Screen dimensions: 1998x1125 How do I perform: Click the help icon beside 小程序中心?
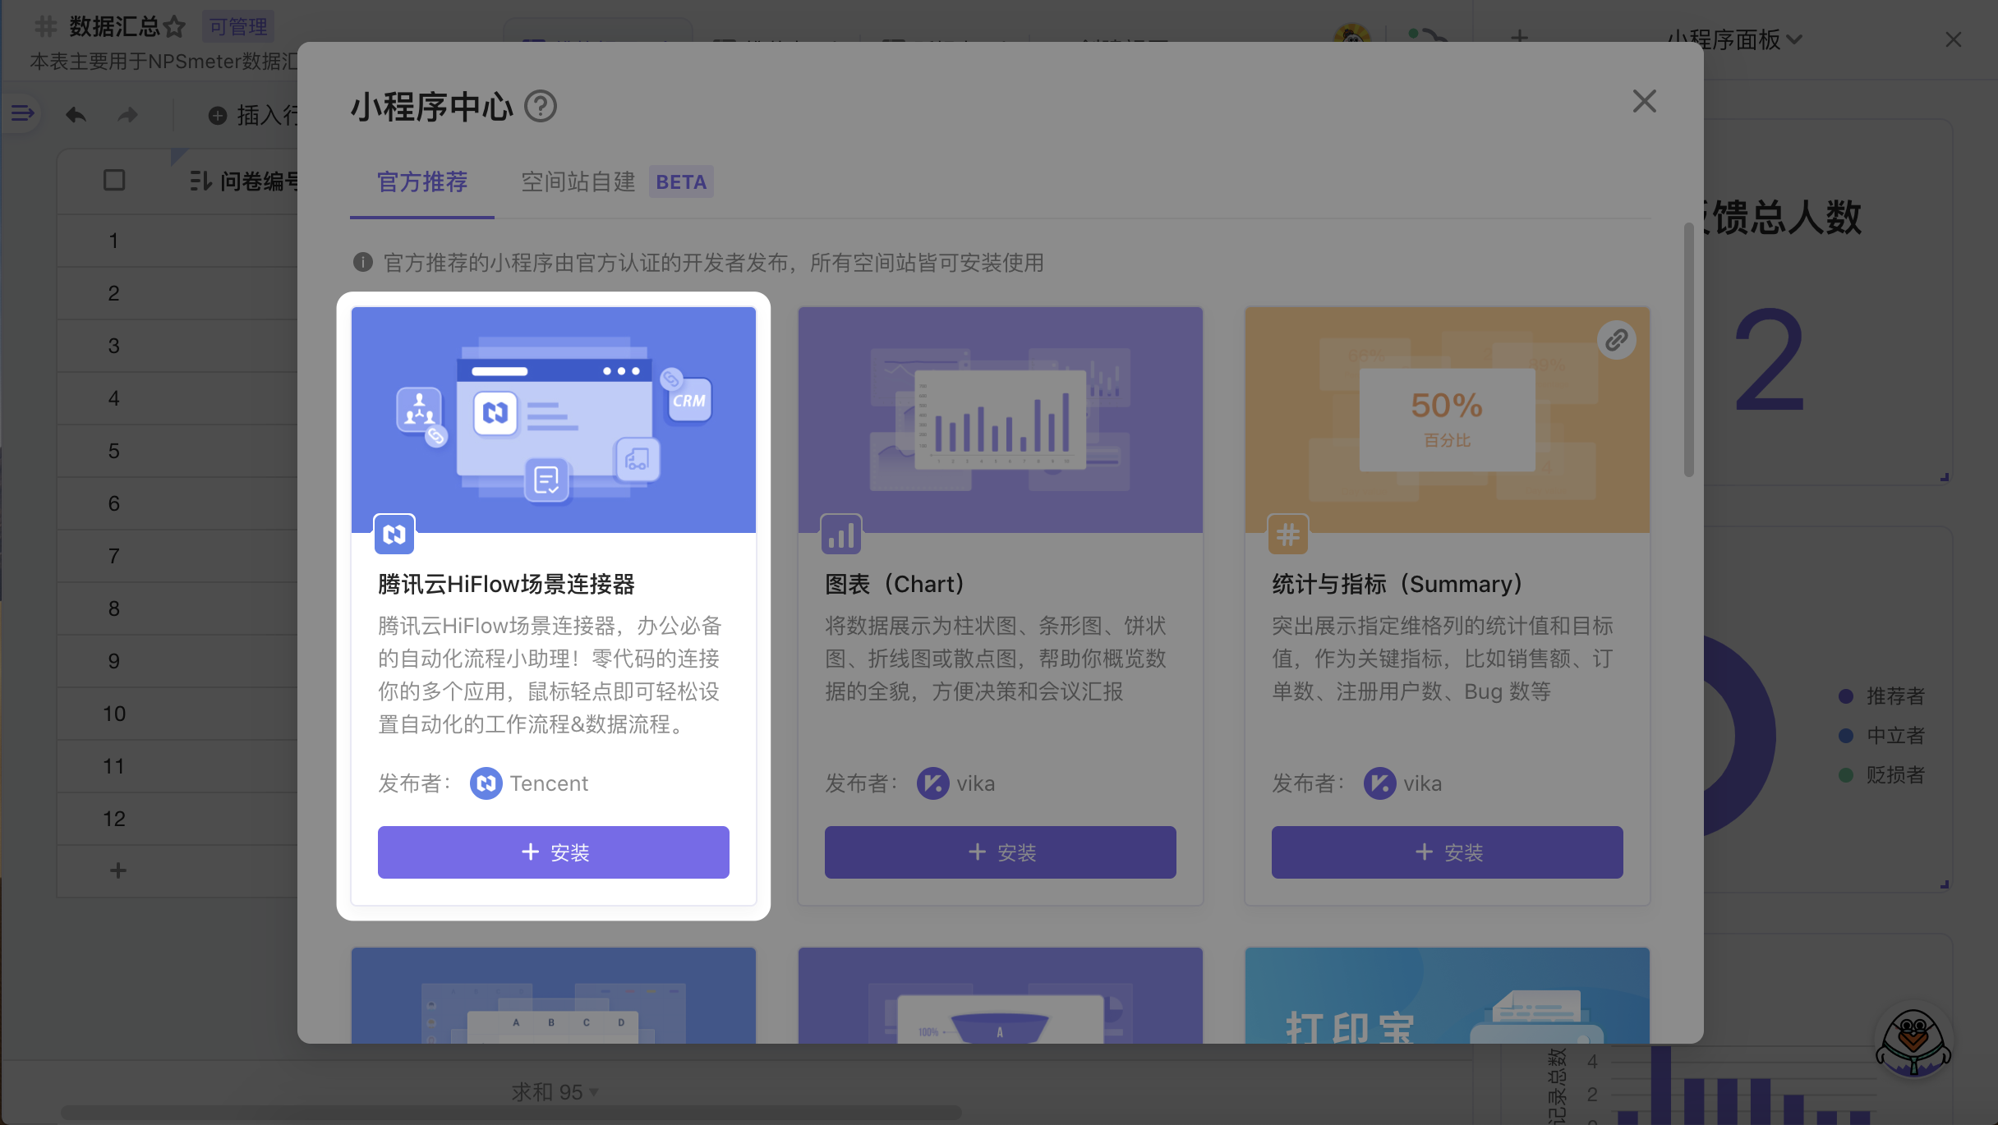(541, 107)
